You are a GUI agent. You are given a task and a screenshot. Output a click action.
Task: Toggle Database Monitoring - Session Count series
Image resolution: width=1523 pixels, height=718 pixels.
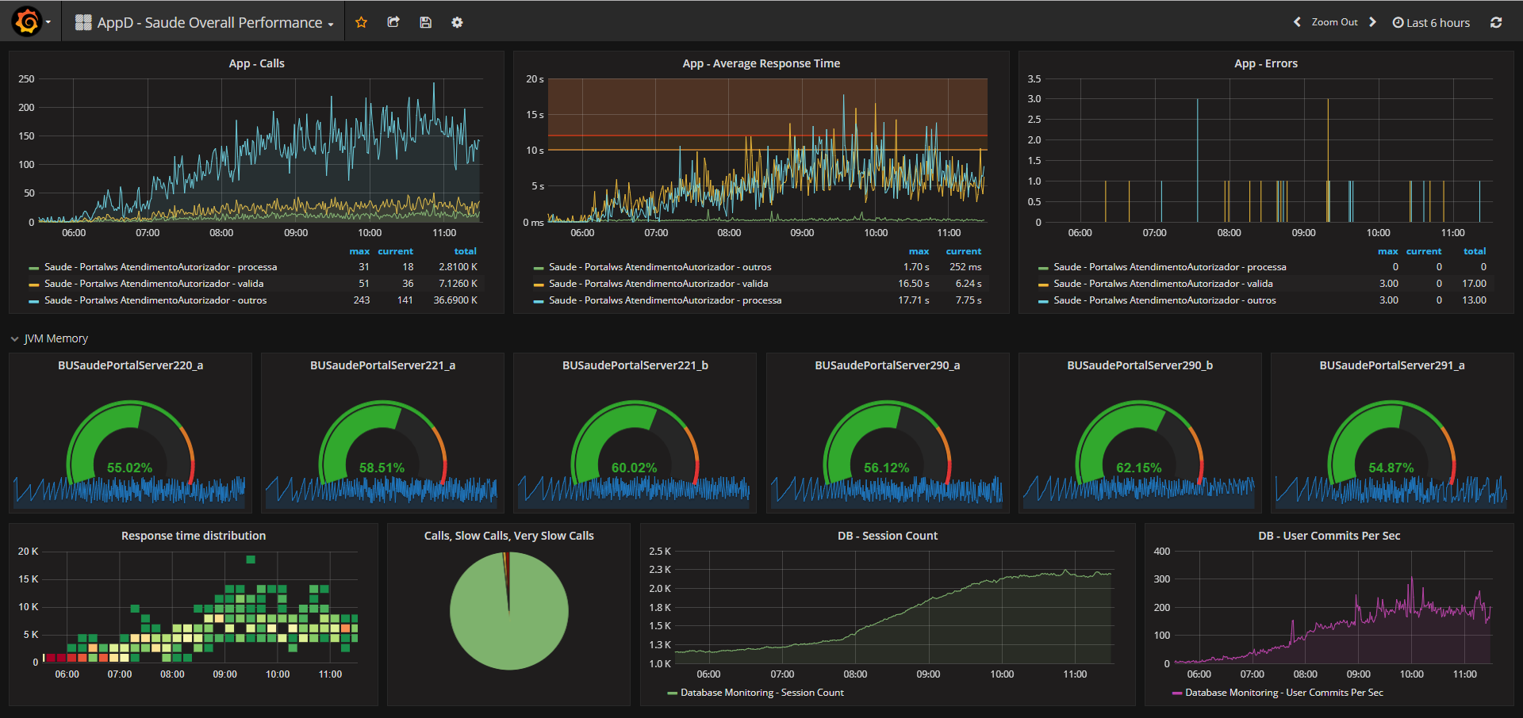click(x=761, y=693)
